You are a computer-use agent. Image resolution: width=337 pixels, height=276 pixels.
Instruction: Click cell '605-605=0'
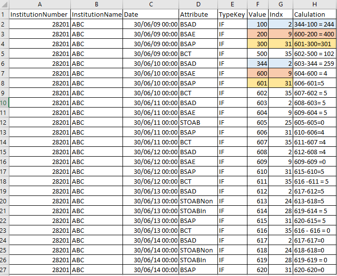(x=315, y=122)
